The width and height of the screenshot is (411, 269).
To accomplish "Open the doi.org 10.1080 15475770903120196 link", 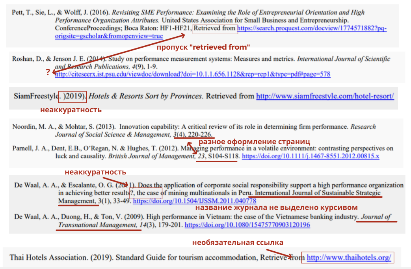I will click(247, 225).
